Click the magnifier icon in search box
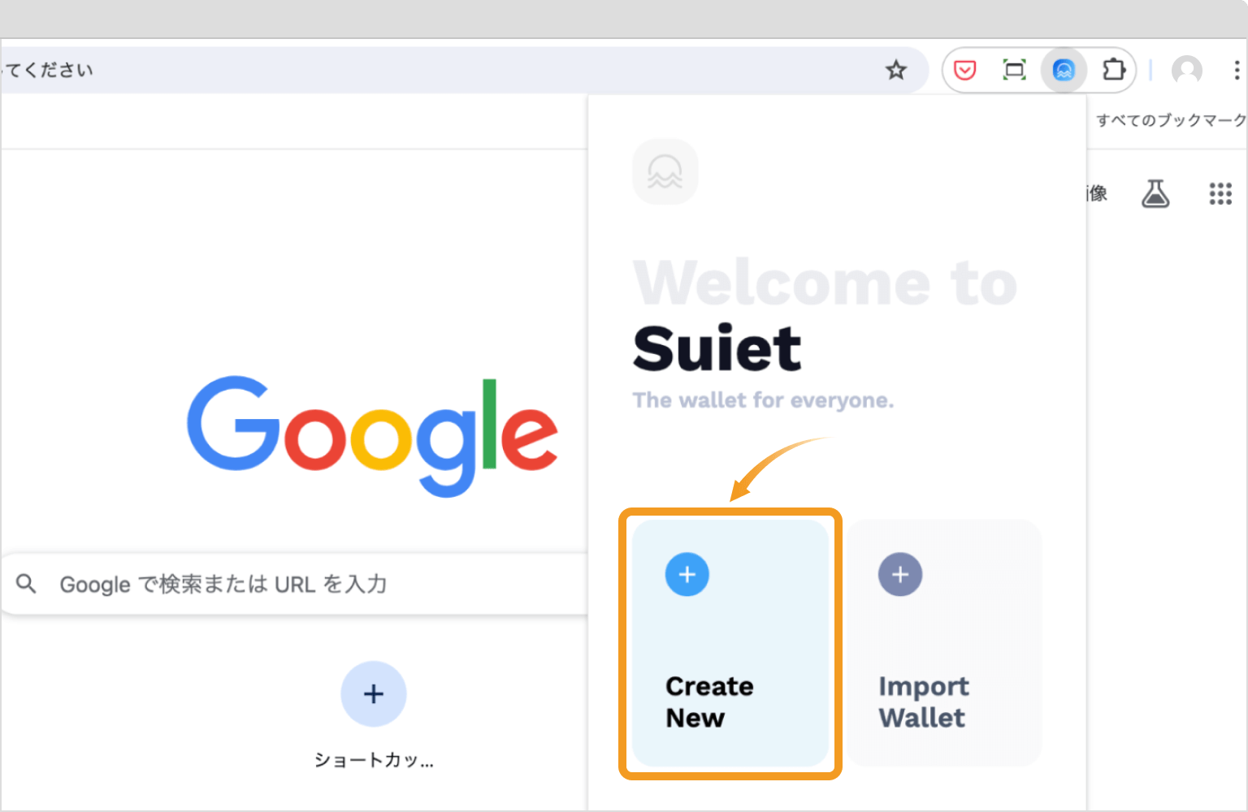 pyautogui.click(x=26, y=583)
